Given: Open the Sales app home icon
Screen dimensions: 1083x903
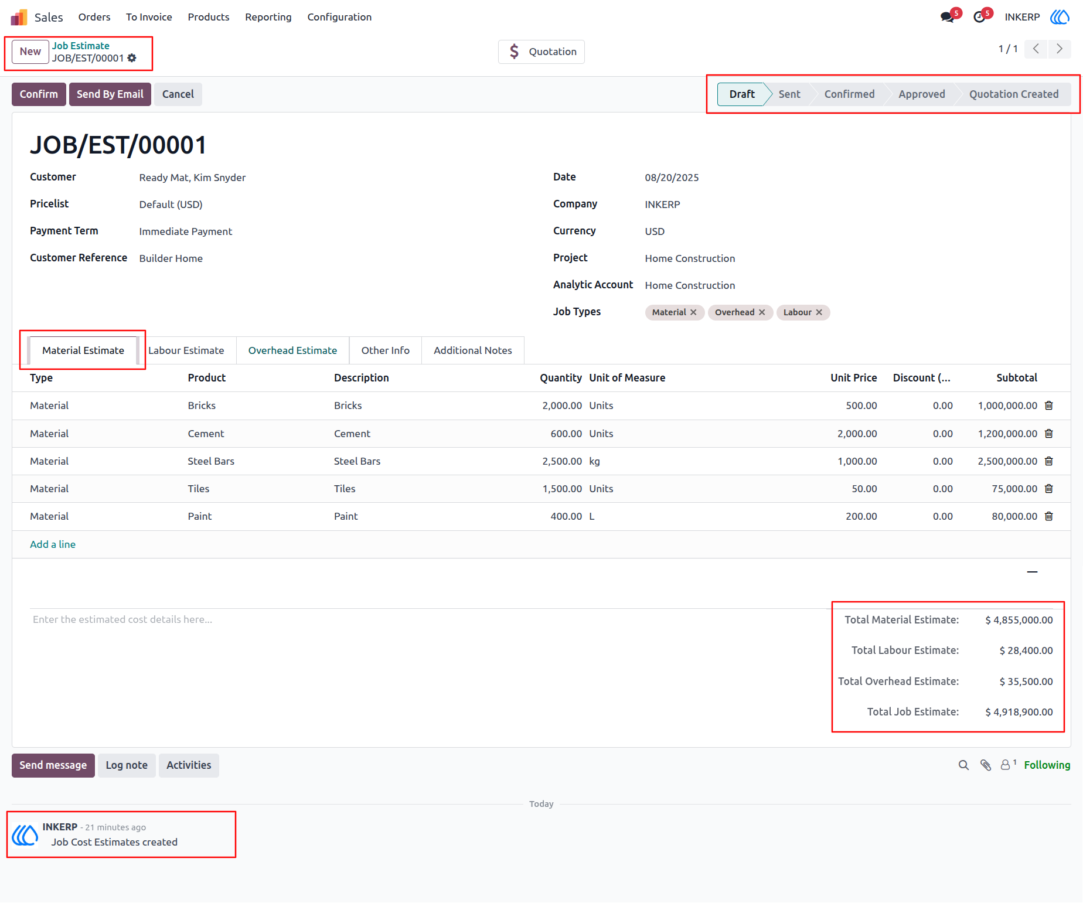Looking at the screenshot, I should [19, 17].
